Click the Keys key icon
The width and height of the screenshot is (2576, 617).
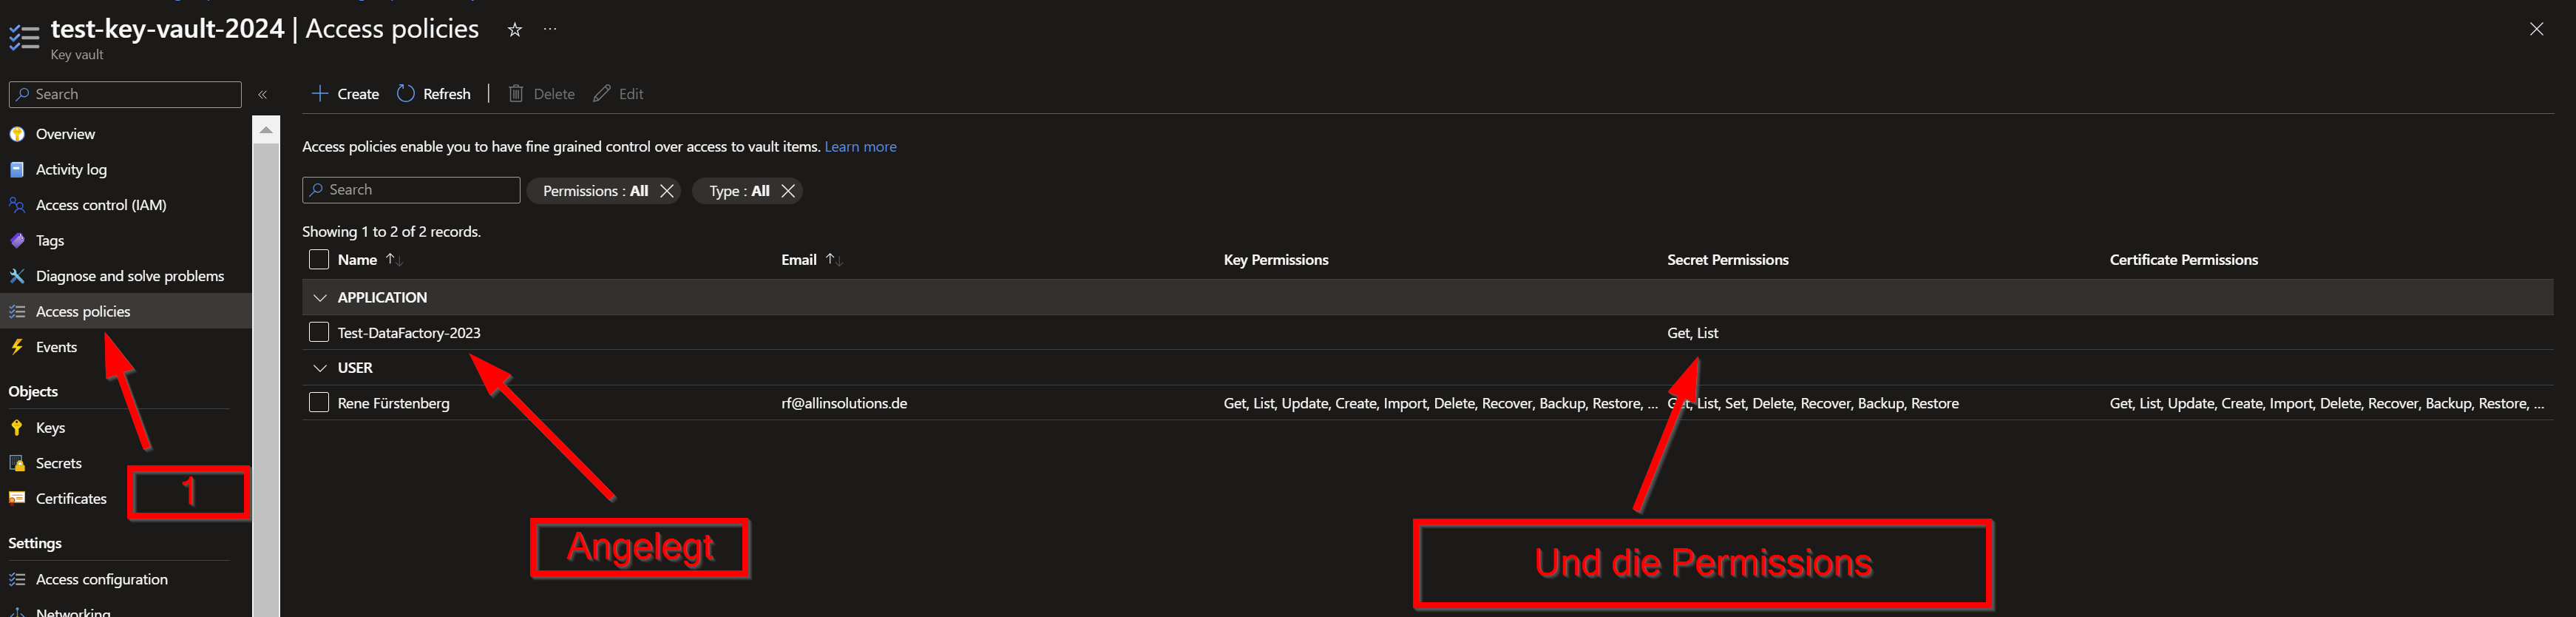[x=17, y=427]
